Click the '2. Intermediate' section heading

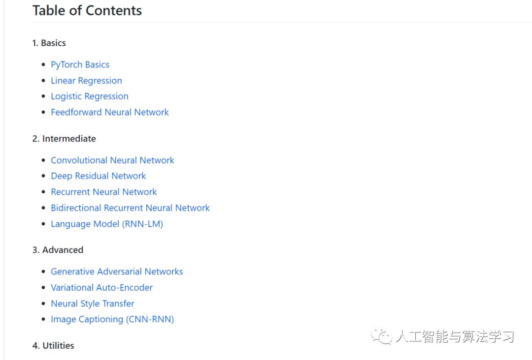point(64,139)
